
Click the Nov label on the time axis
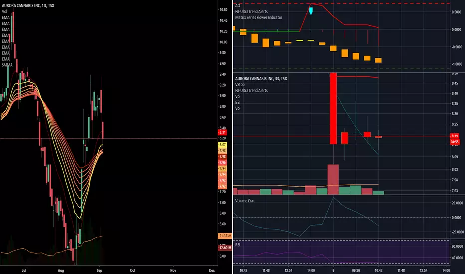click(173, 270)
